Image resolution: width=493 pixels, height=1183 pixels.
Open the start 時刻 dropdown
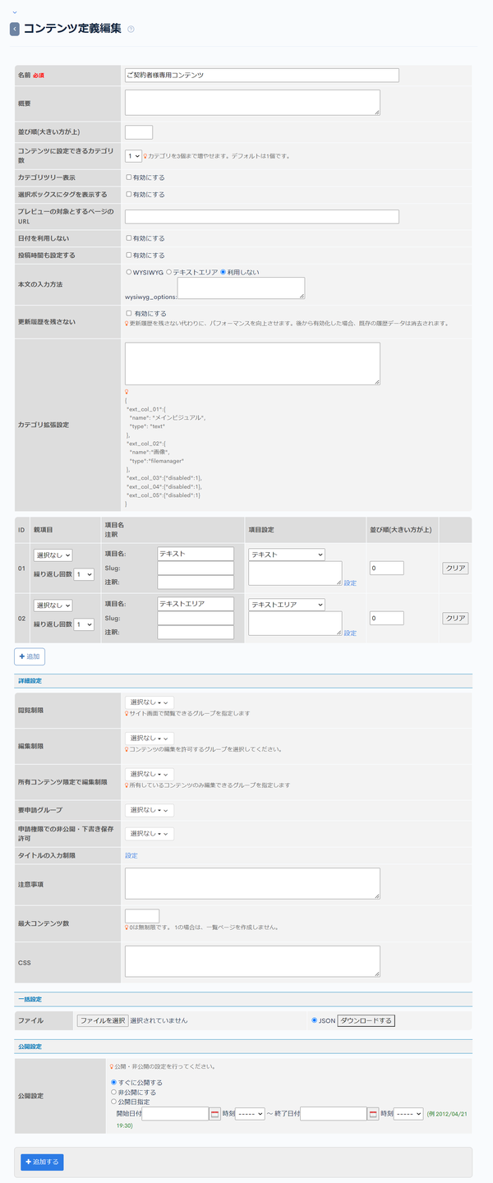click(x=250, y=1114)
